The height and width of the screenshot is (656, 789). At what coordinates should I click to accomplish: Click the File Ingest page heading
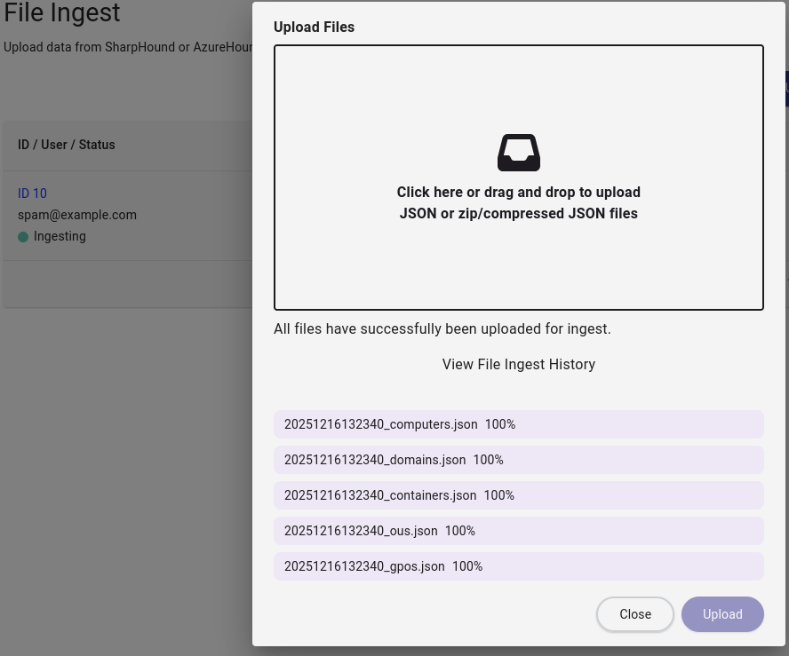(x=62, y=13)
